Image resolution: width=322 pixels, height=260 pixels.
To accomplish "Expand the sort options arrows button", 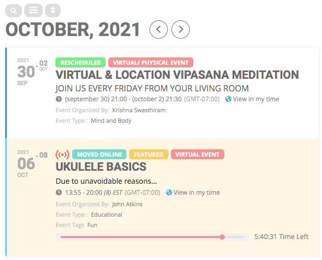I will (x=53, y=10).
